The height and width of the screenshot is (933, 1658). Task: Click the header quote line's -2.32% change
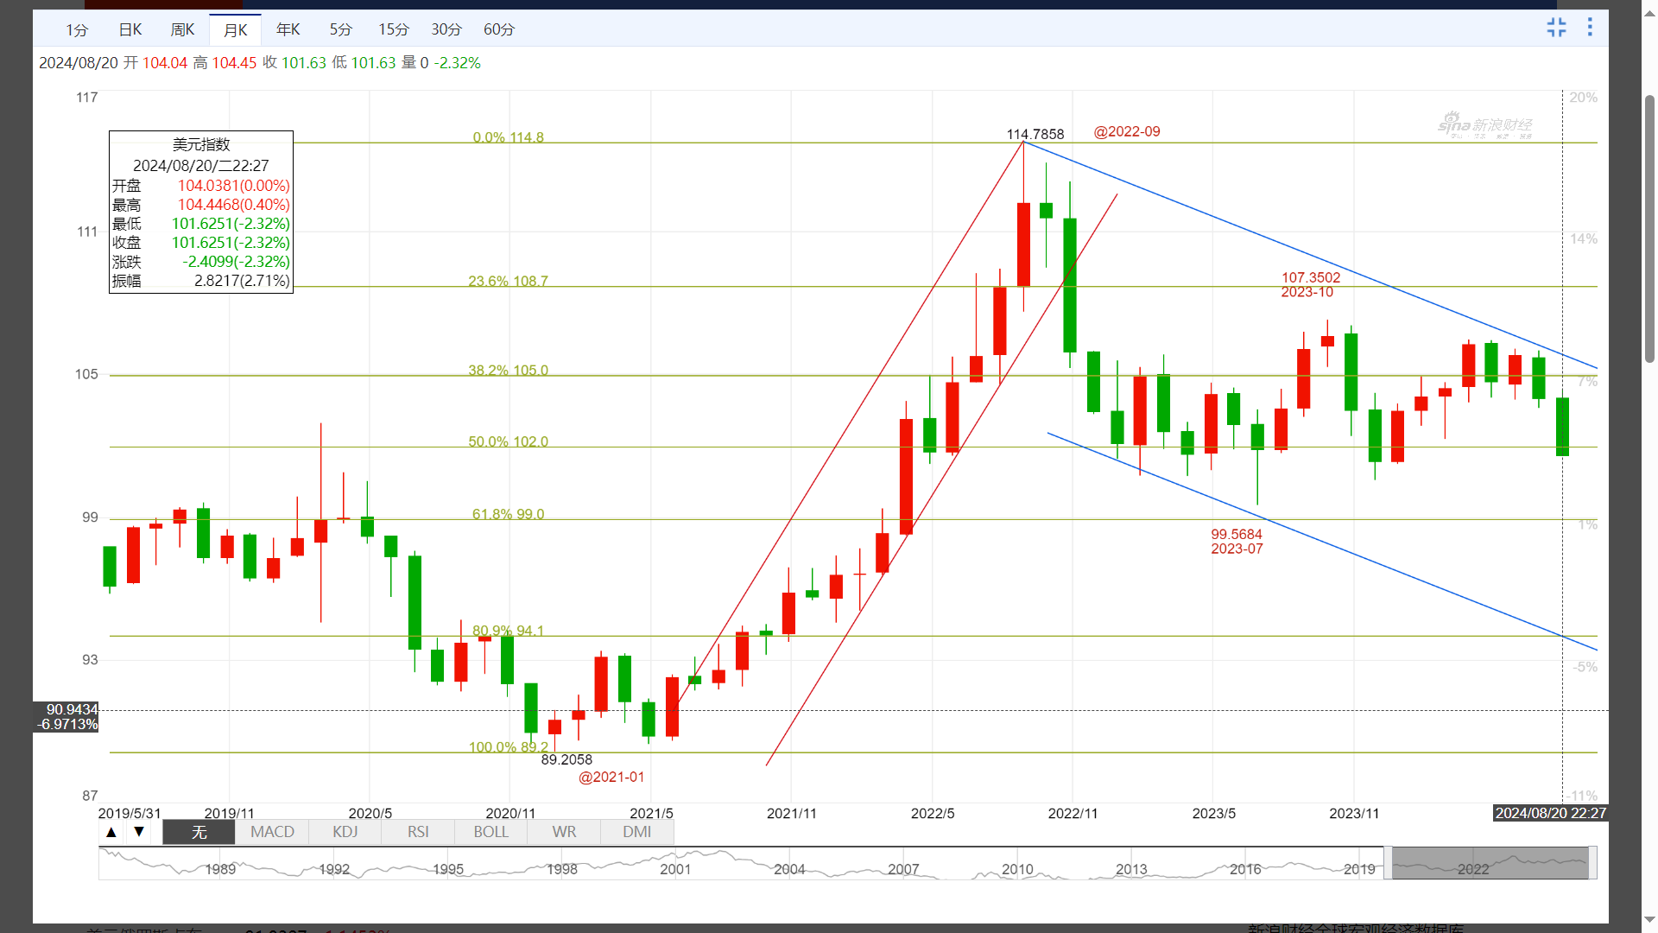click(x=457, y=63)
